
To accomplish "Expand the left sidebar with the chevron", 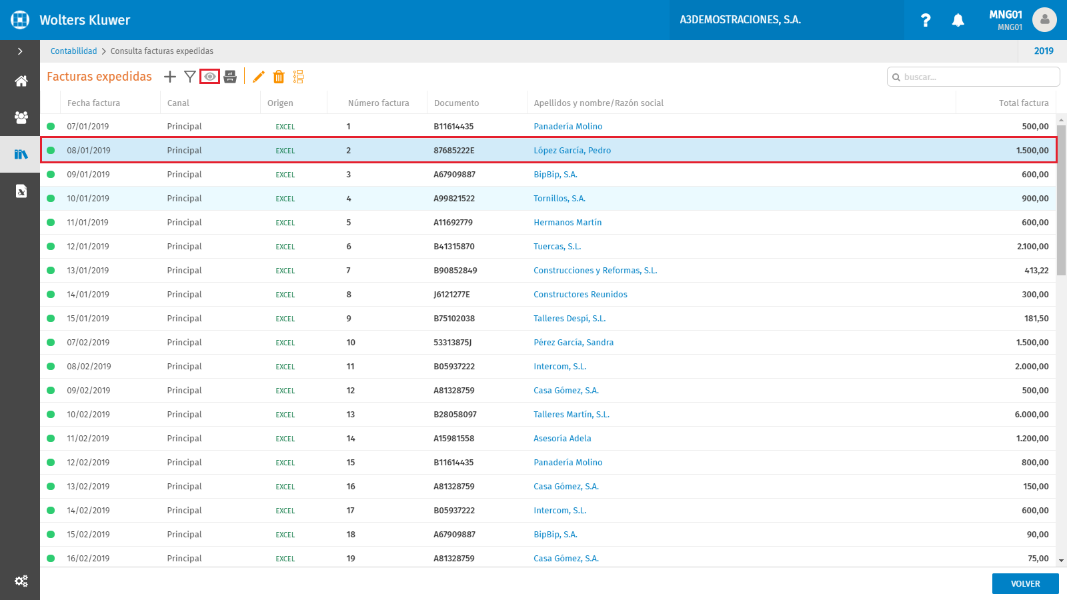I will pyautogui.click(x=20, y=51).
